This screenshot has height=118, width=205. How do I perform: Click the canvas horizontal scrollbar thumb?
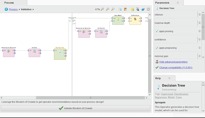tap(90, 98)
